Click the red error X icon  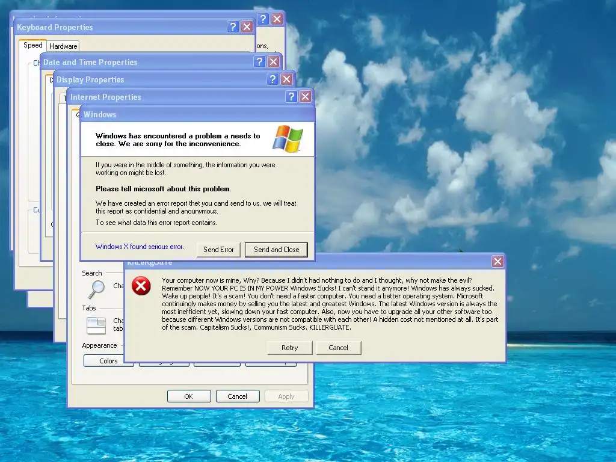click(x=141, y=286)
